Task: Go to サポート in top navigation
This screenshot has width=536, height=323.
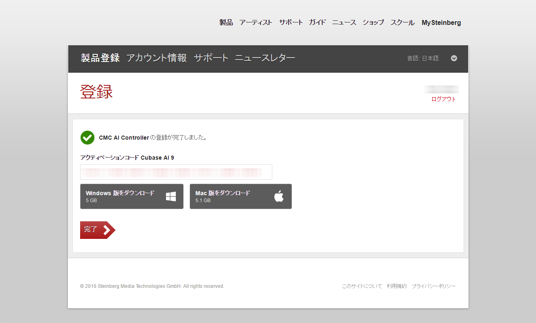Action: pos(291,23)
